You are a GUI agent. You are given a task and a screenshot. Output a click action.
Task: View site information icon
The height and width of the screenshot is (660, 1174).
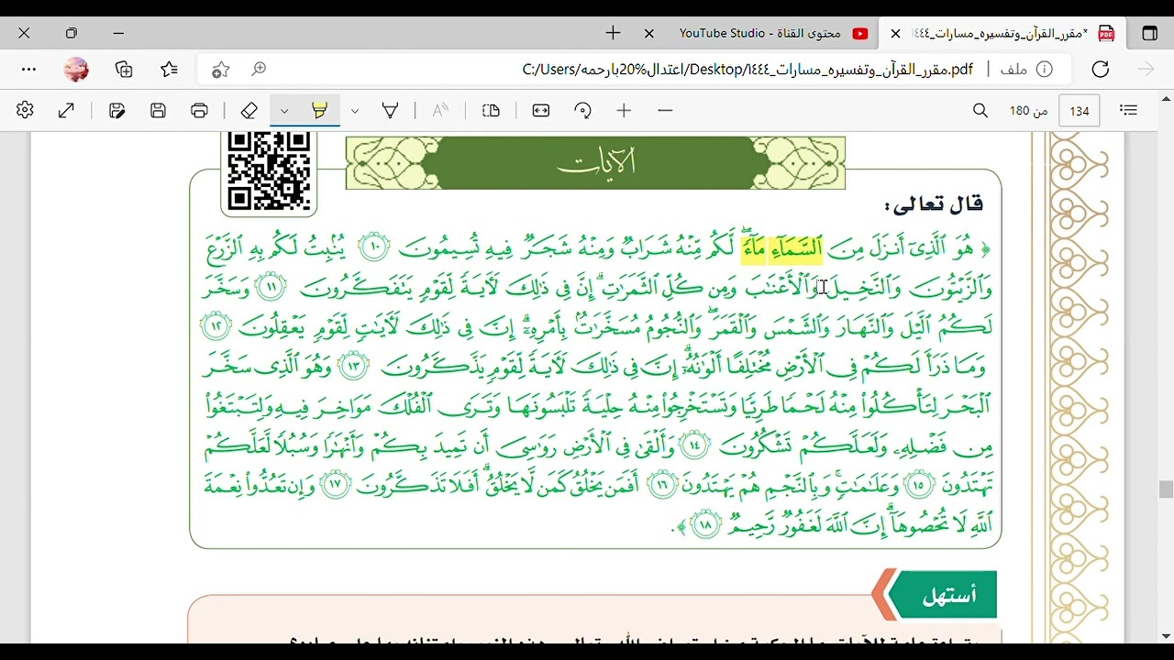pyautogui.click(x=1044, y=69)
